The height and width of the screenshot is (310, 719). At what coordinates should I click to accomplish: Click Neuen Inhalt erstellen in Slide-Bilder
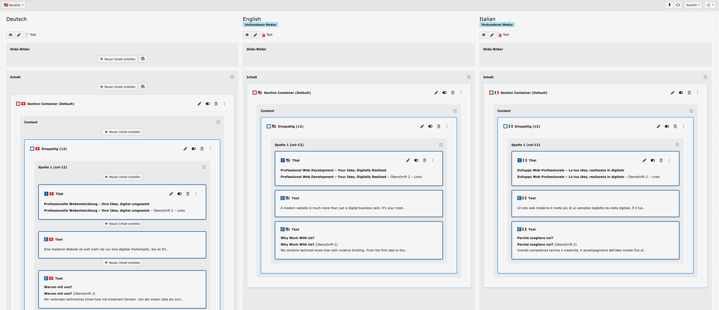click(x=117, y=59)
